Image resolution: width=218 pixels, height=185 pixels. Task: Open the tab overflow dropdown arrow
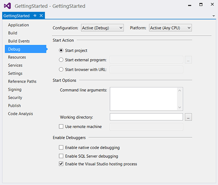coord(214,16)
